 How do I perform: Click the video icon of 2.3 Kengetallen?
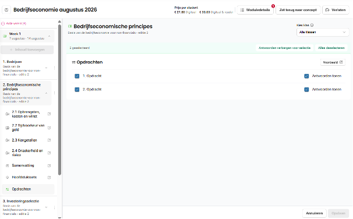[x=8, y=140]
